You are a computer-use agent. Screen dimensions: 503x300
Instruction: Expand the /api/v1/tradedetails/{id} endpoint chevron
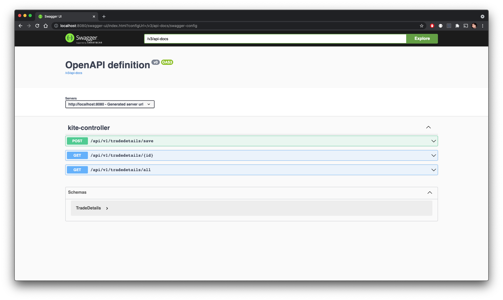(x=434, y=155)
